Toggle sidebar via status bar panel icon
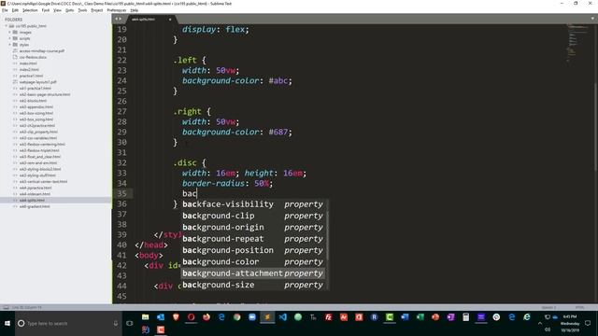The height and width of the screenshot is (336, 598). (x=6, y=307)
